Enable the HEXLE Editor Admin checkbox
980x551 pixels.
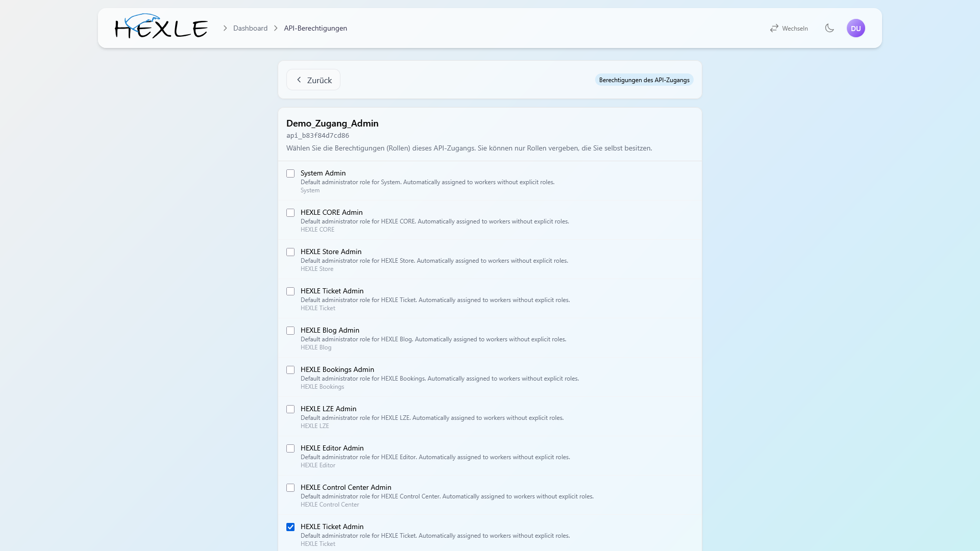click(x=290, y=448)
